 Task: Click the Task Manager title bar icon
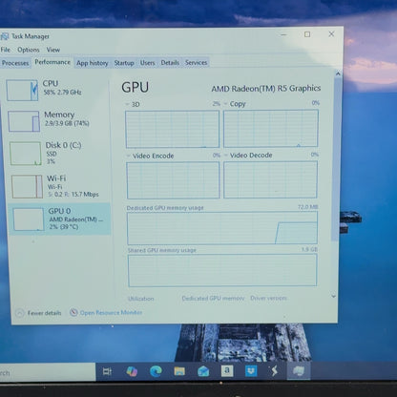(4, 36)
